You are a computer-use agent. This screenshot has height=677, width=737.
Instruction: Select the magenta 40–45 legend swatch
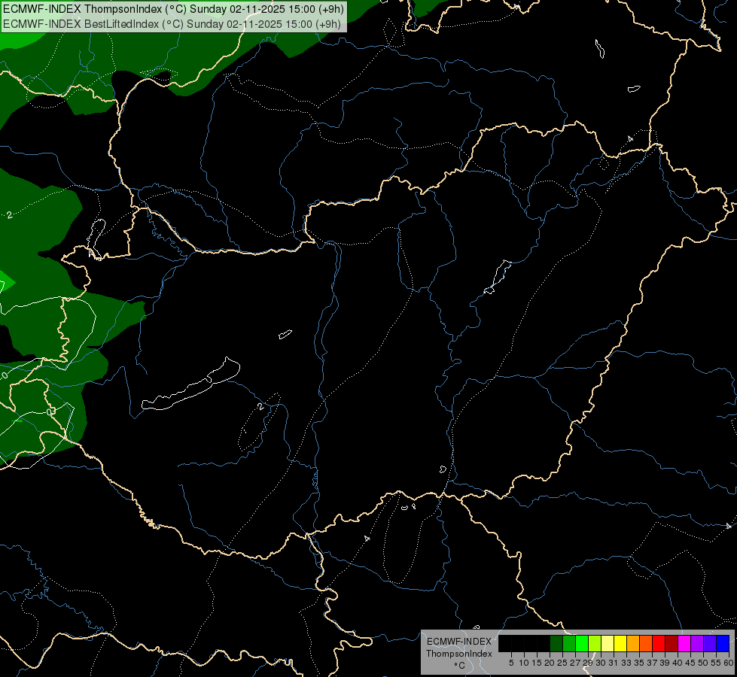(684, 643)
